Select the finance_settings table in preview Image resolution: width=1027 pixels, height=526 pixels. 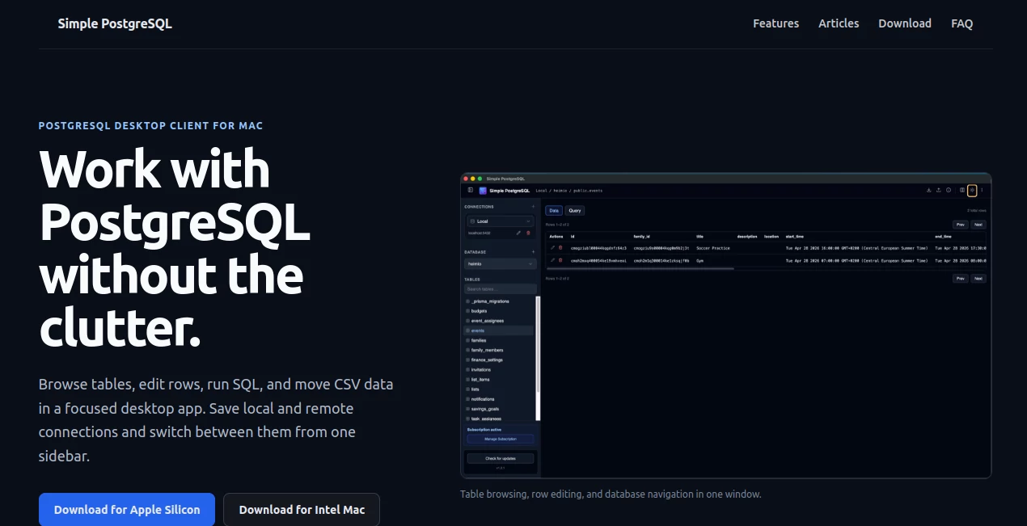tap(498, 360)
